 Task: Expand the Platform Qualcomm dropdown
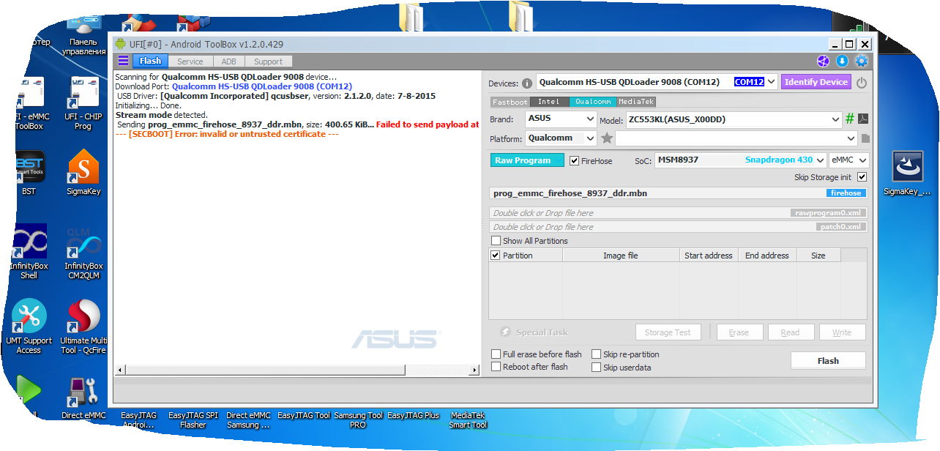(591, 138)
